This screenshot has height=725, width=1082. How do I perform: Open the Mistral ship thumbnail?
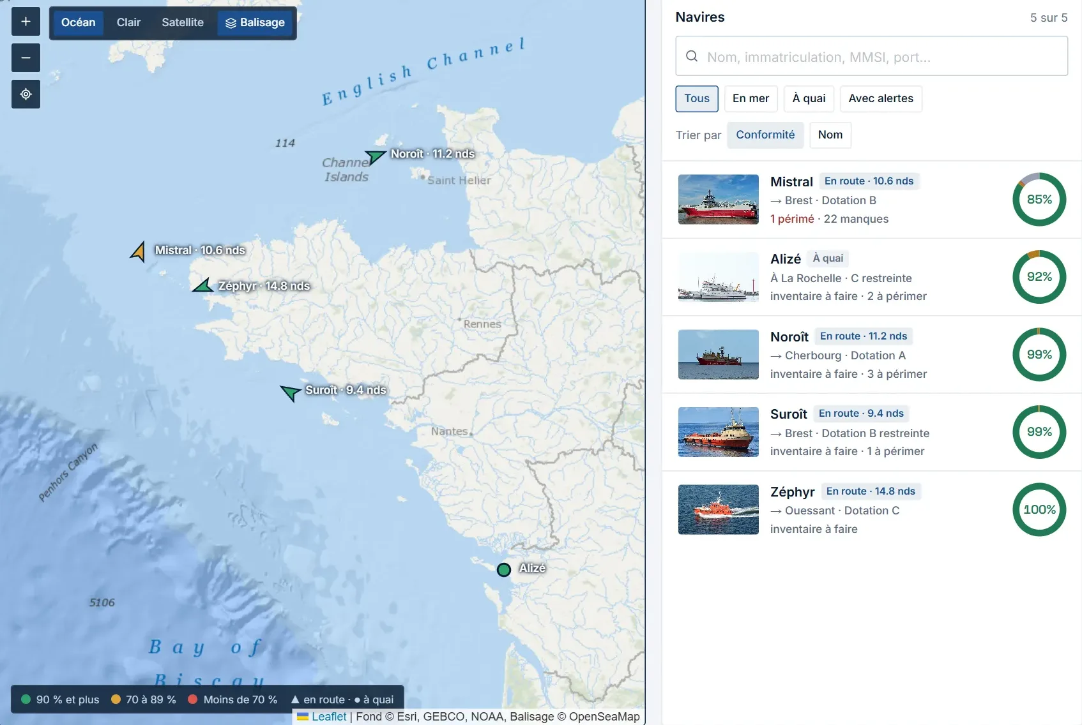click(719, 200)
